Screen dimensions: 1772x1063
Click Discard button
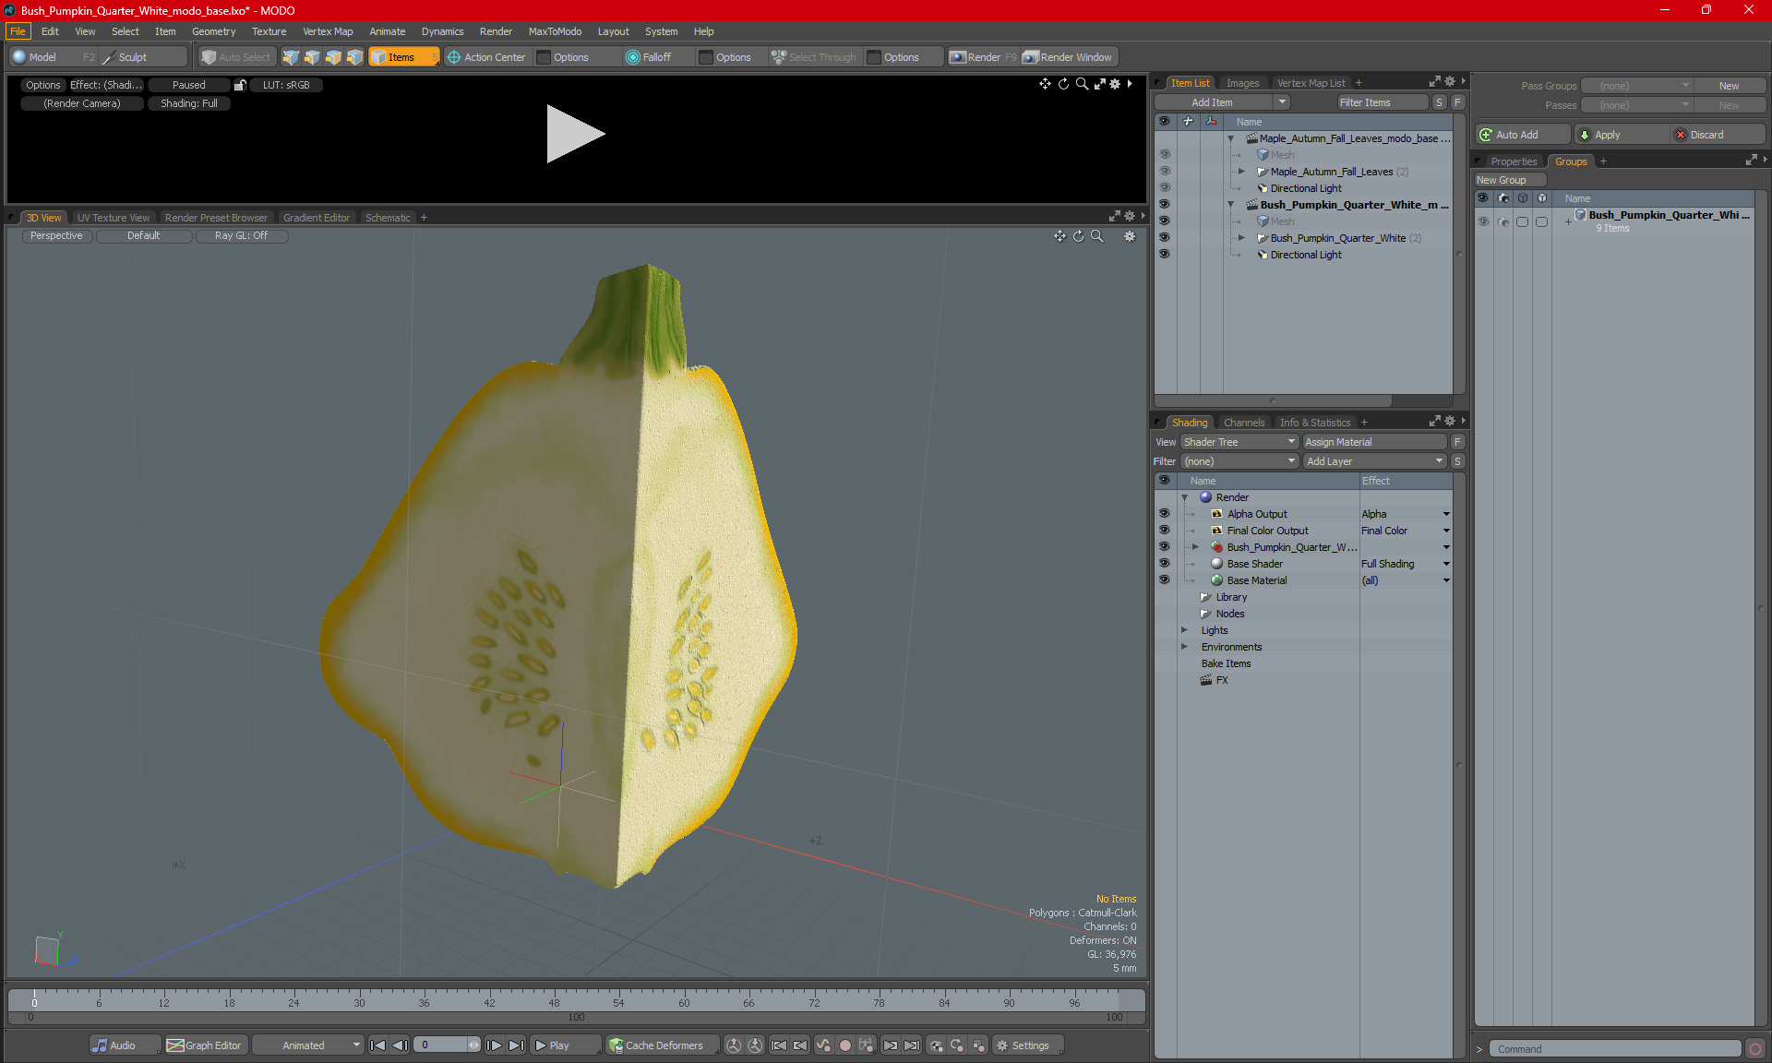pyautogui.click(x=1718, y=135)
